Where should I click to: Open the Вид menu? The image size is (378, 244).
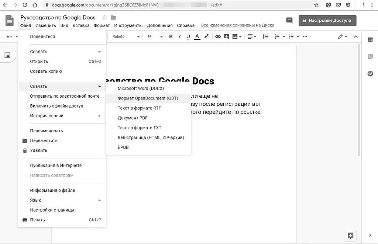coord(64,25)
